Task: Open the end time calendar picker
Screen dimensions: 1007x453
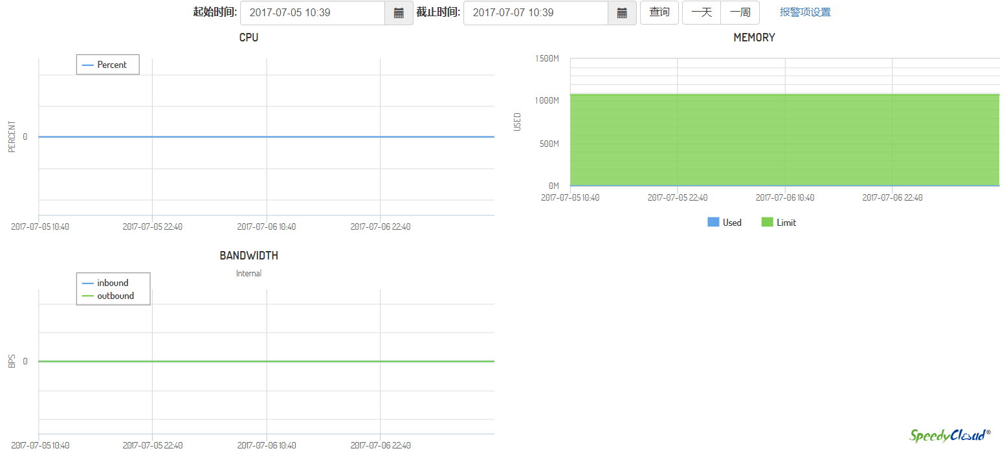Action: pyautogui.click(x=622, y=13)
